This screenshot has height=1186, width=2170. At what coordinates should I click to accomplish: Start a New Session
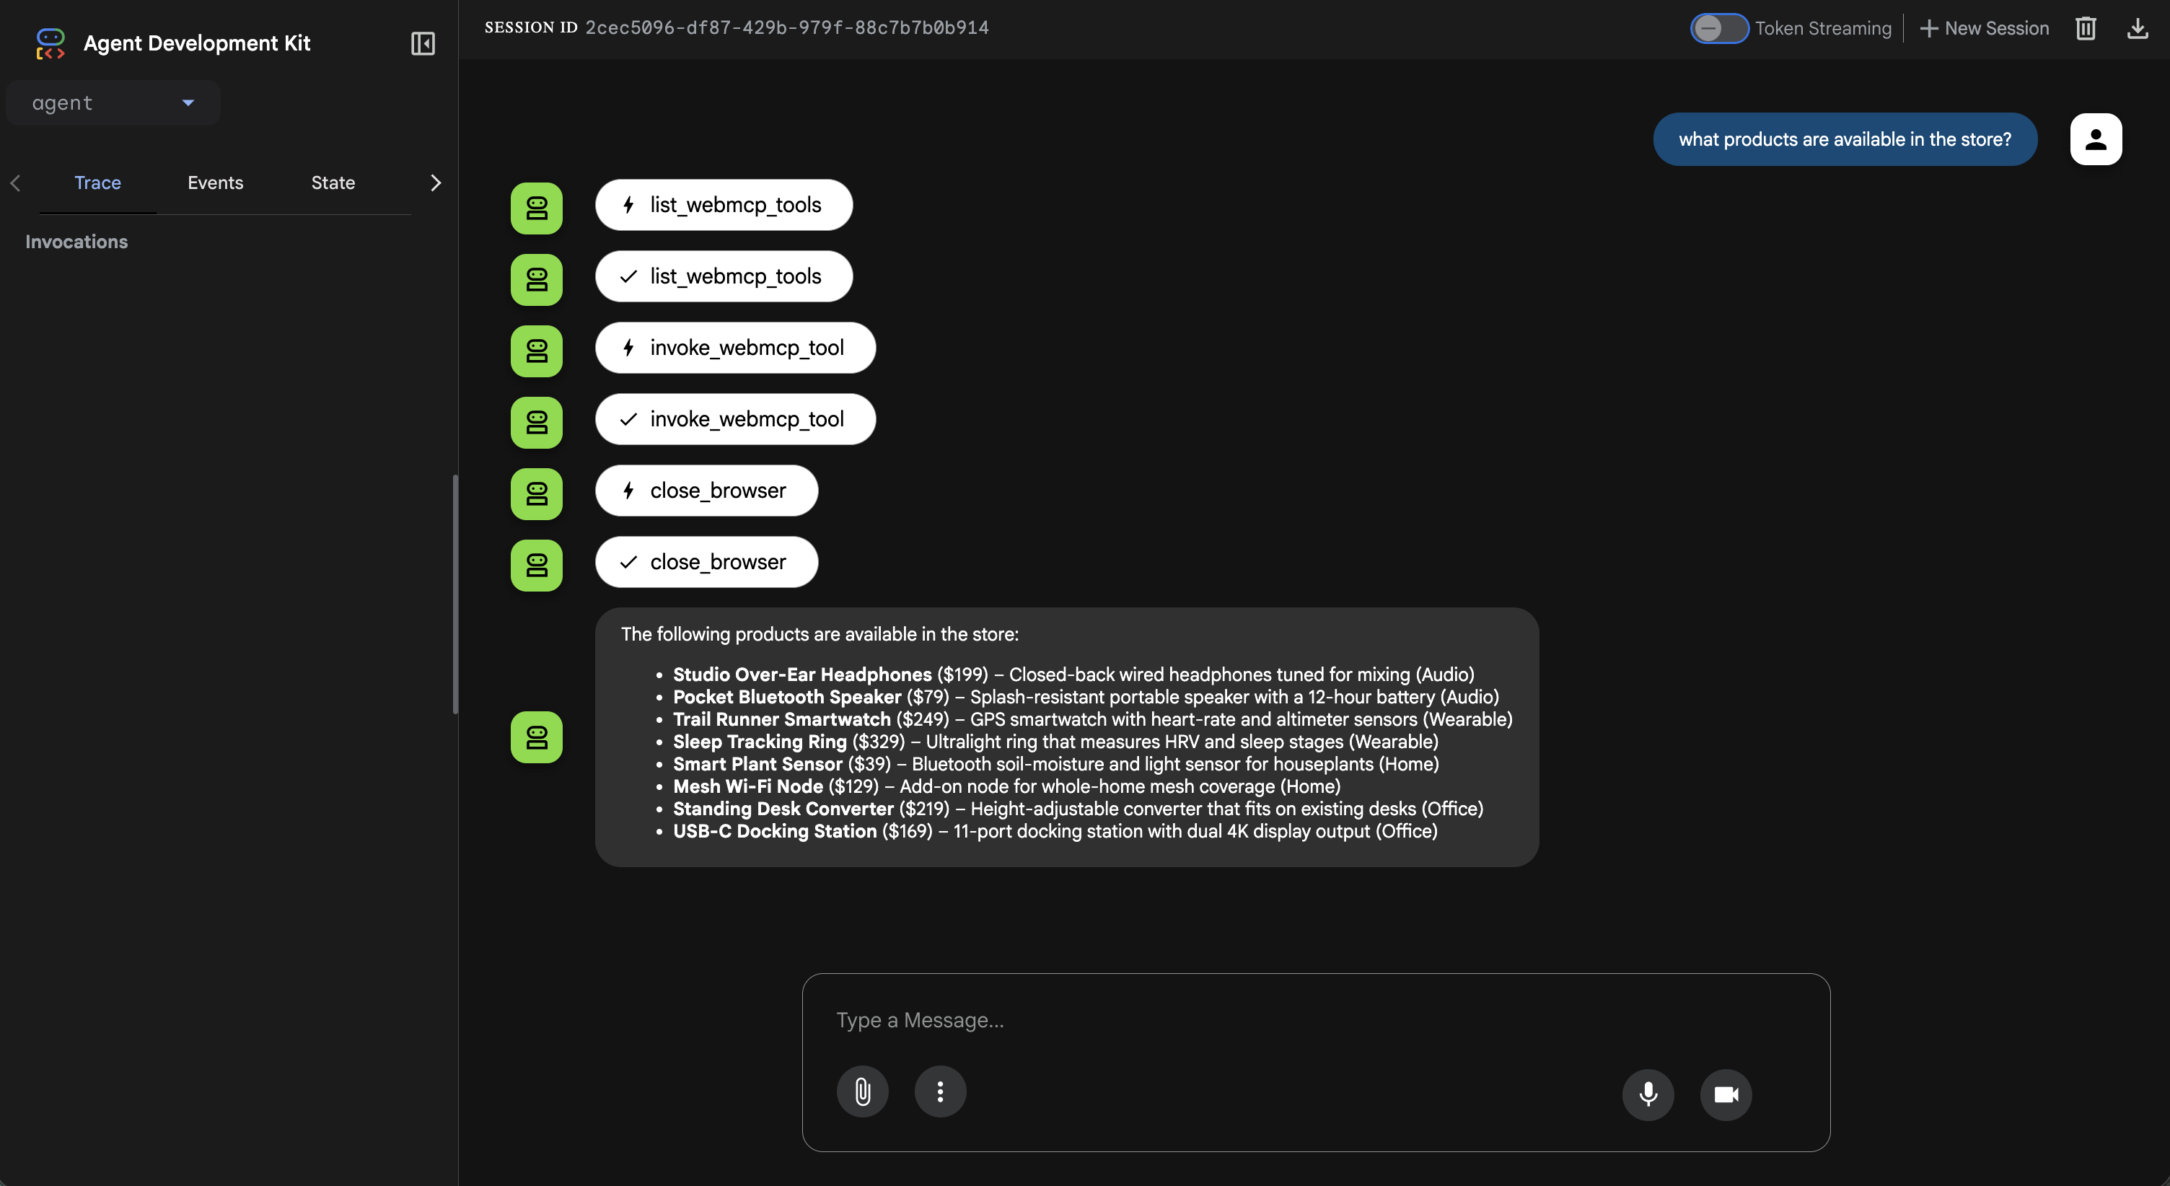pyautogui.click(x=1984, y=28)
